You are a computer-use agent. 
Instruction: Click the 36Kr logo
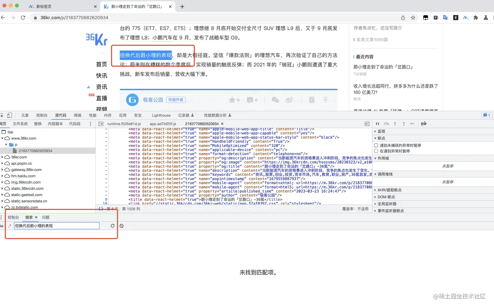(x=96, y=39)
